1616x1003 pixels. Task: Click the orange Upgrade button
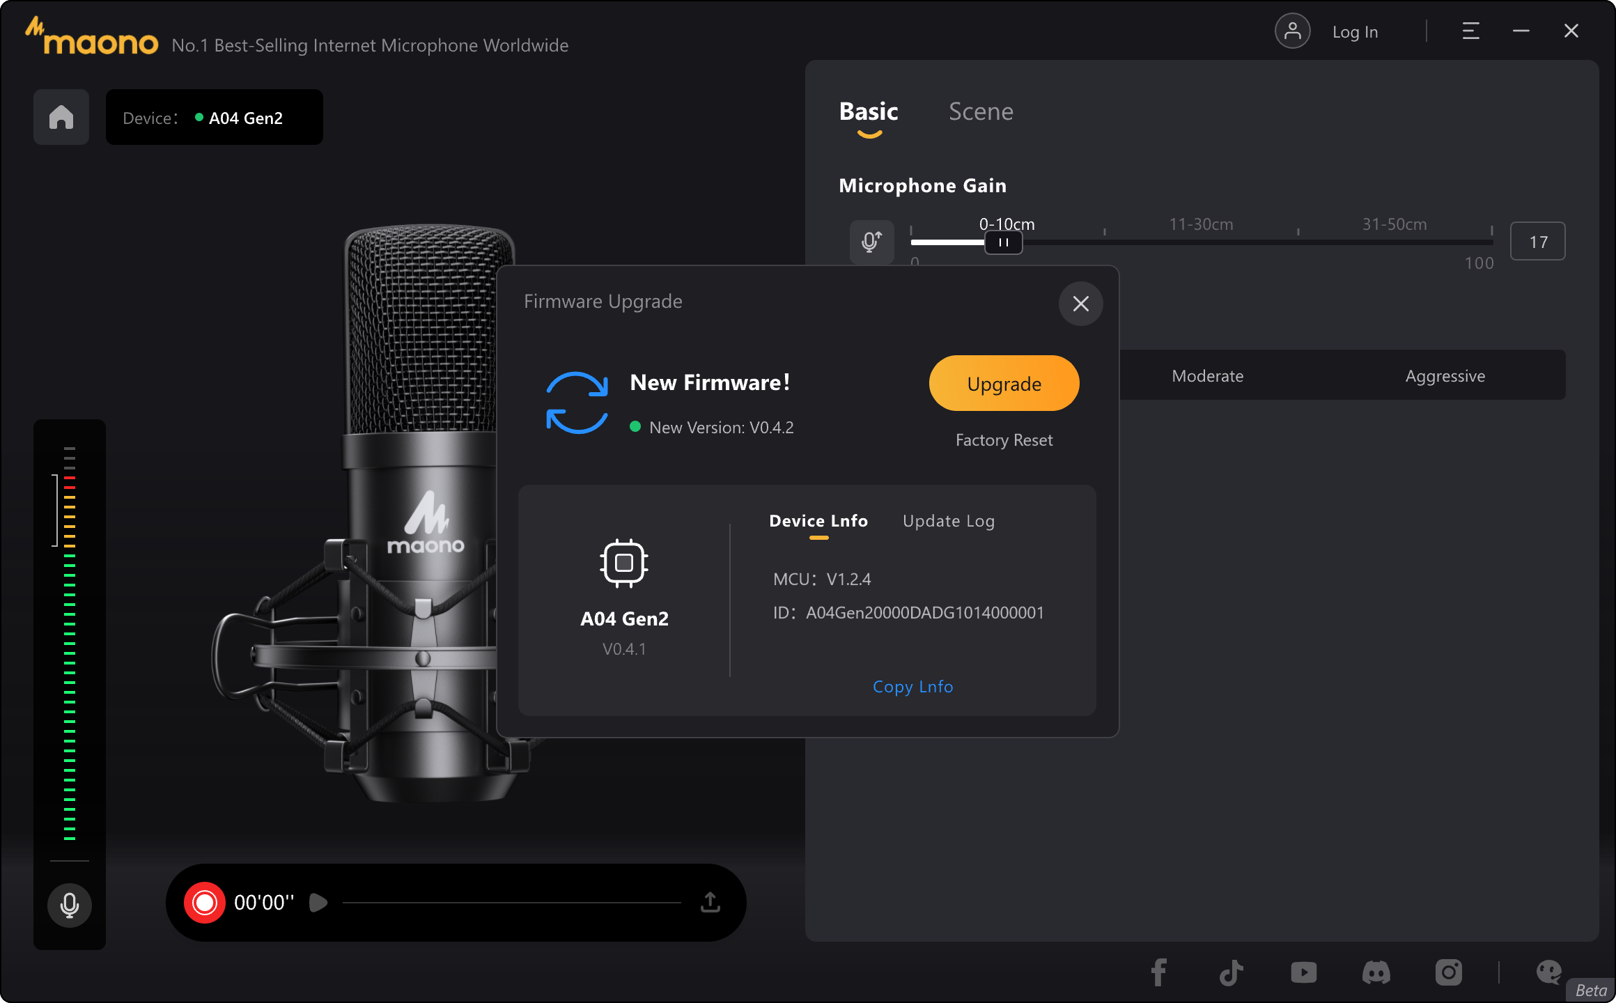coord(1004,383)
